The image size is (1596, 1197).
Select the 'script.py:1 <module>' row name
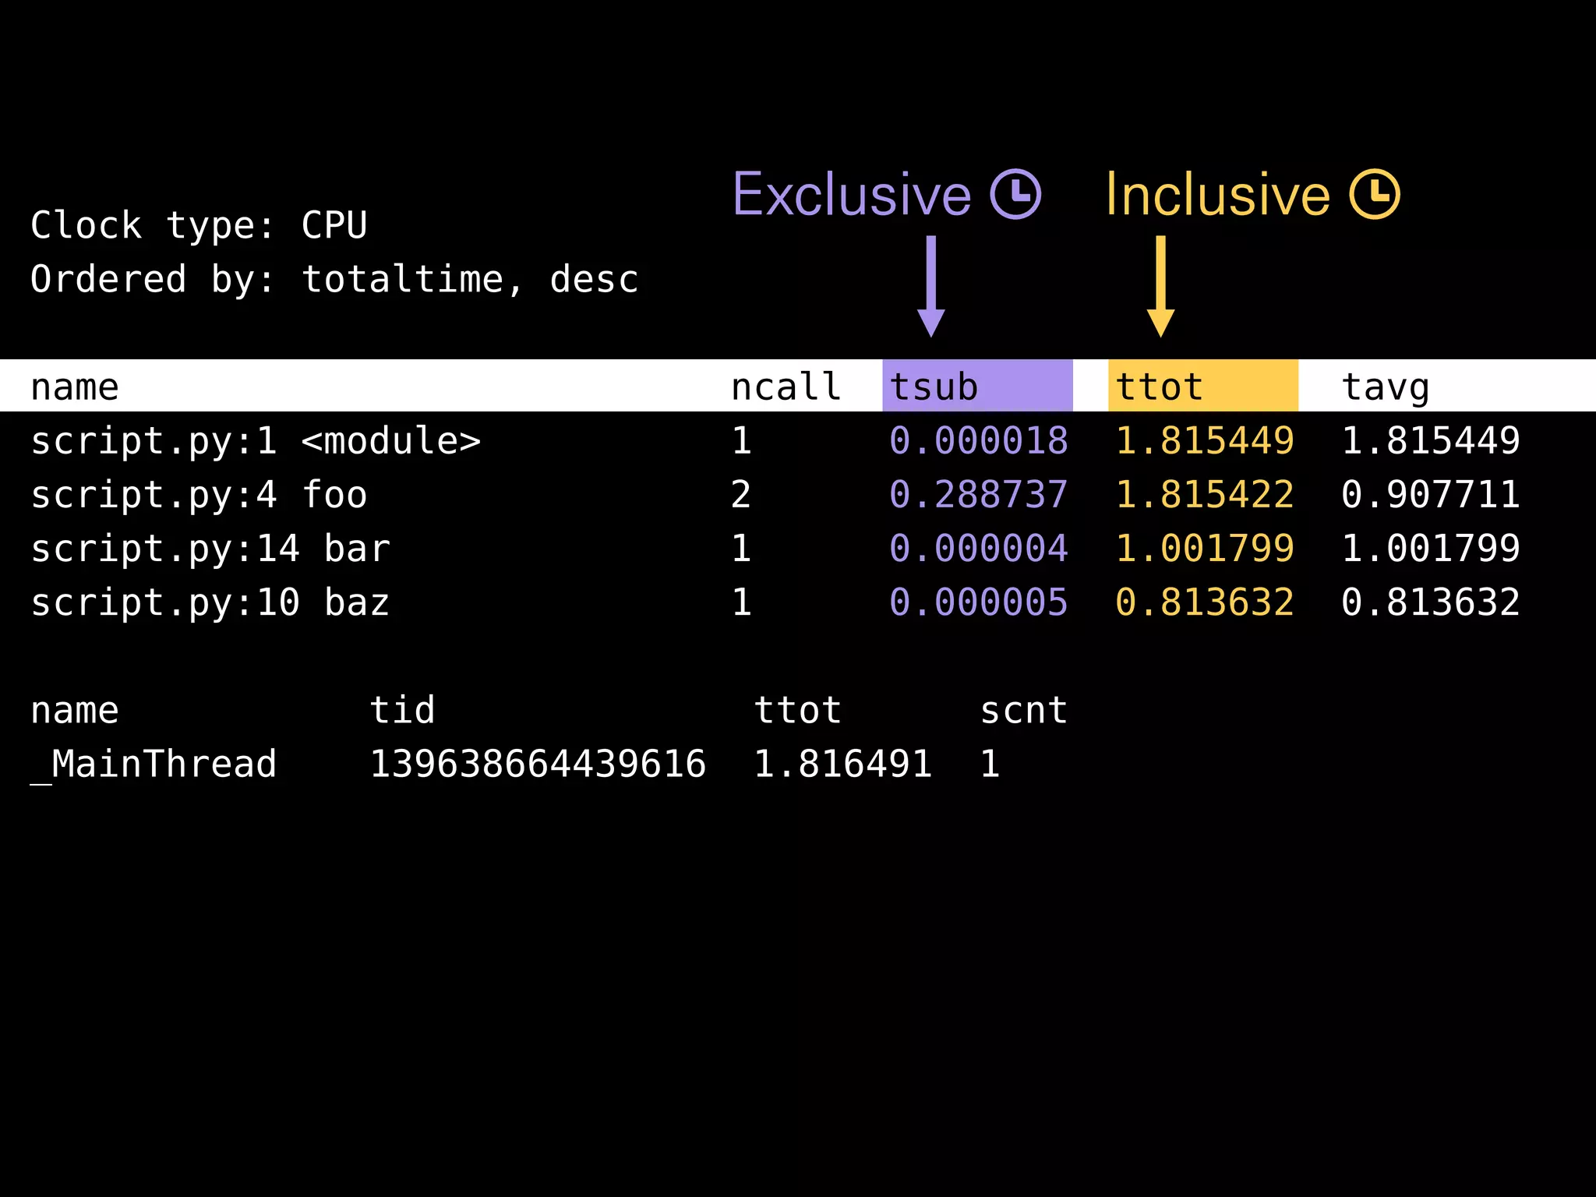coord(256,442)
